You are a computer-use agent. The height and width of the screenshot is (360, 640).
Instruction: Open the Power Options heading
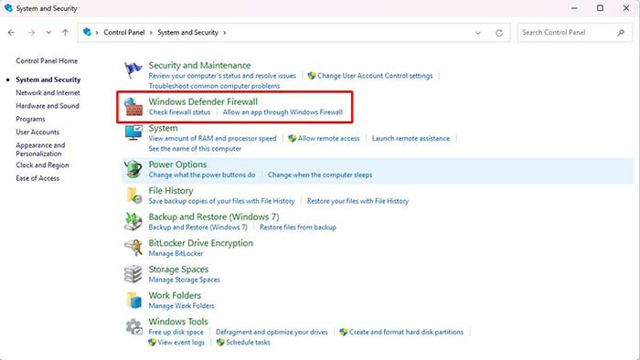(x=177, y=164)
